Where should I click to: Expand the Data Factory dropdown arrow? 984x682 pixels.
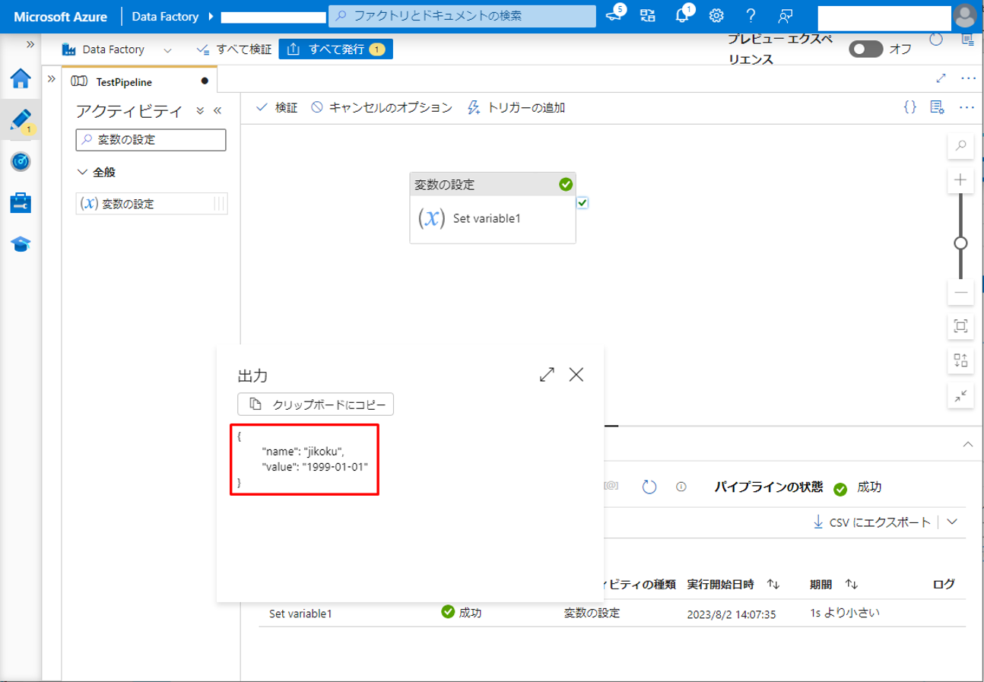[168, 50]
